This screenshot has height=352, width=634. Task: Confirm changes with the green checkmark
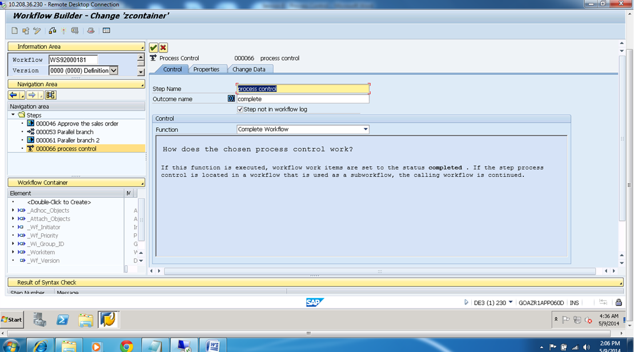coord(153,48)
